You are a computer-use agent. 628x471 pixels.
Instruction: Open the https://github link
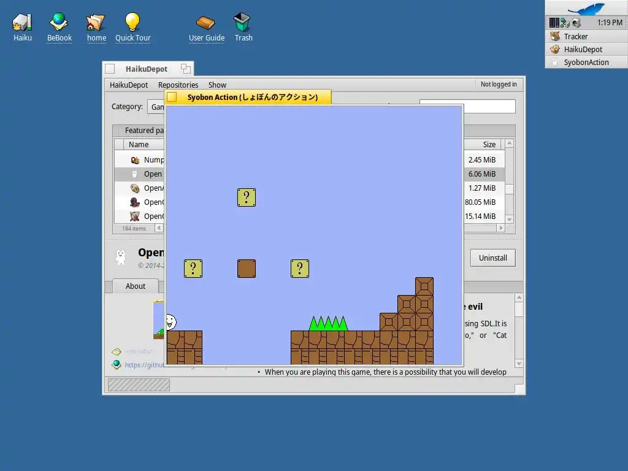click(x=144, y=365)
